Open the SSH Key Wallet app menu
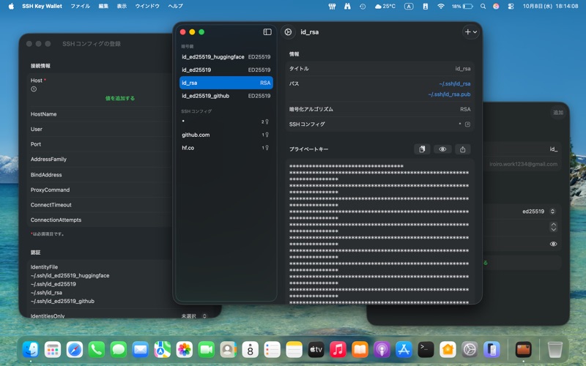Screen dimensions: 586x366 click(x=42, y=6)
